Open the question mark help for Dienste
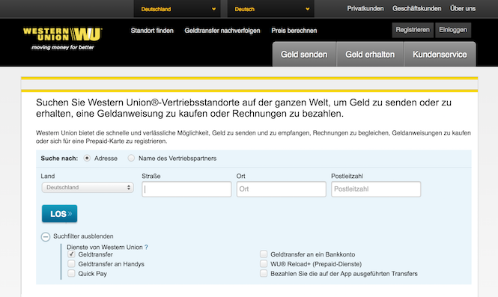Screen dimensions: 498x297 pyautogui.click(x=146, y=247)
